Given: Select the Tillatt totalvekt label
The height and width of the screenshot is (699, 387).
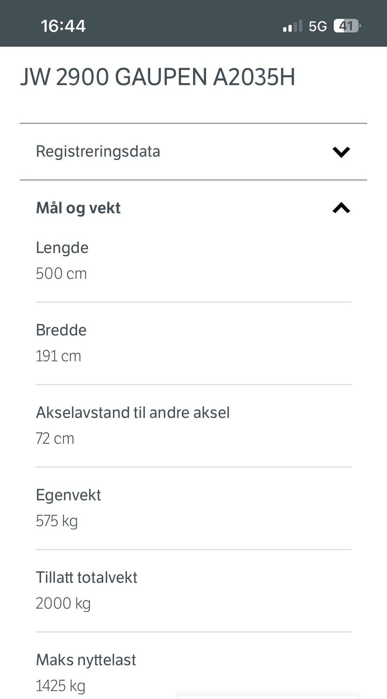Looking at the screenshot, I should [x=87, y=578].
